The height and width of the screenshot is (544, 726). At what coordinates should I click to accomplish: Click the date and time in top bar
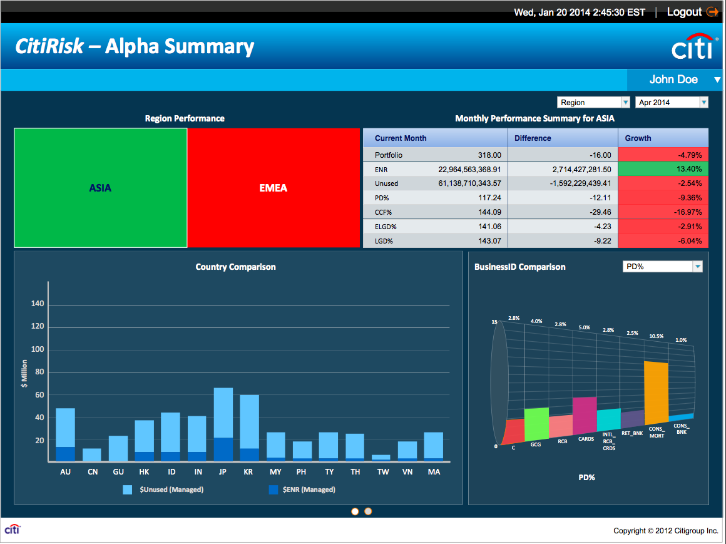pos(579,13)
